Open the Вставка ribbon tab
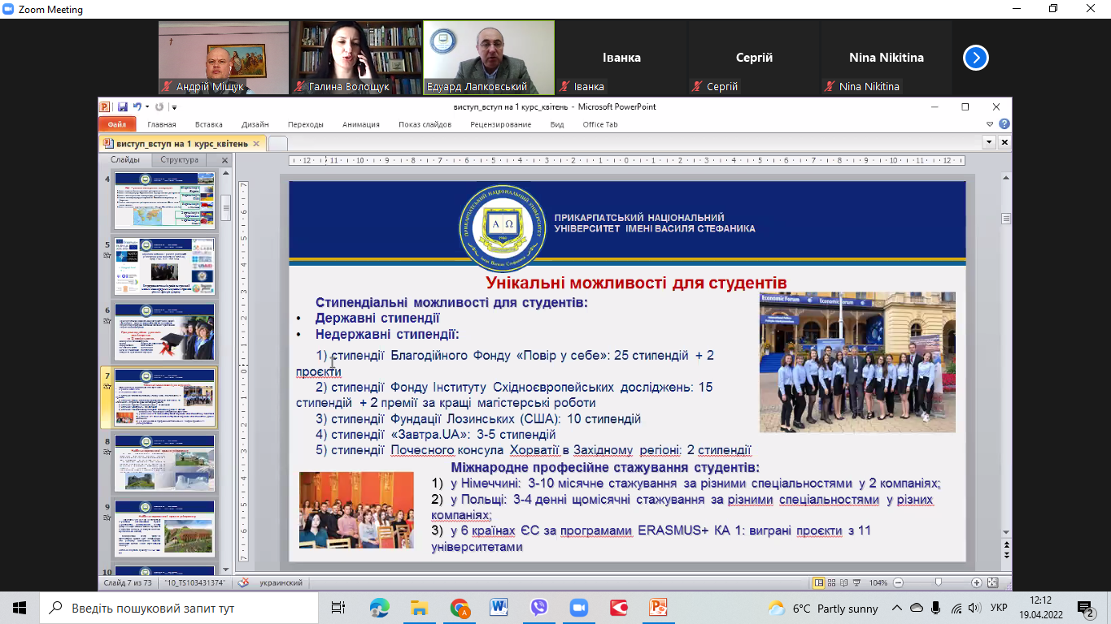 (x=208, y=124)
